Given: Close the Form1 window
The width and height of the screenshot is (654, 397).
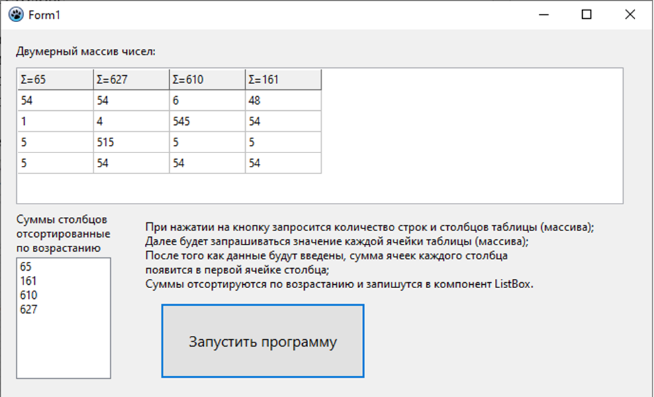Looking at the screenshot, I should (630, 15).
